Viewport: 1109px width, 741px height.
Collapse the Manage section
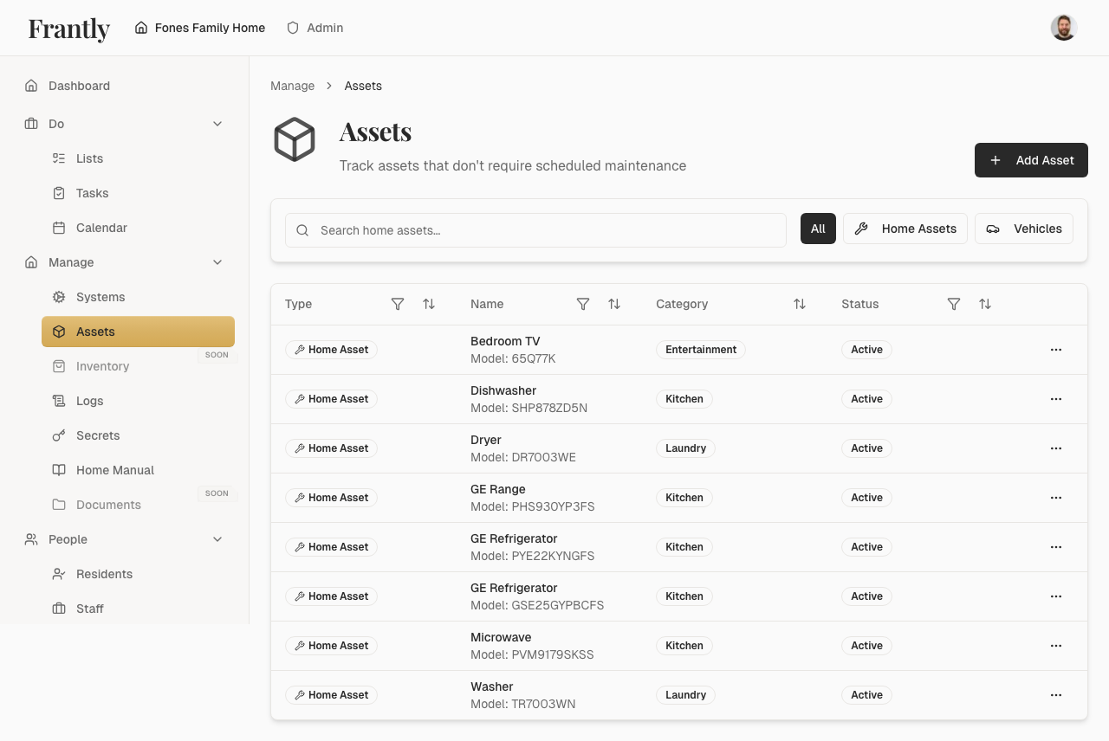pyautogui.click(x=217, y=262)
